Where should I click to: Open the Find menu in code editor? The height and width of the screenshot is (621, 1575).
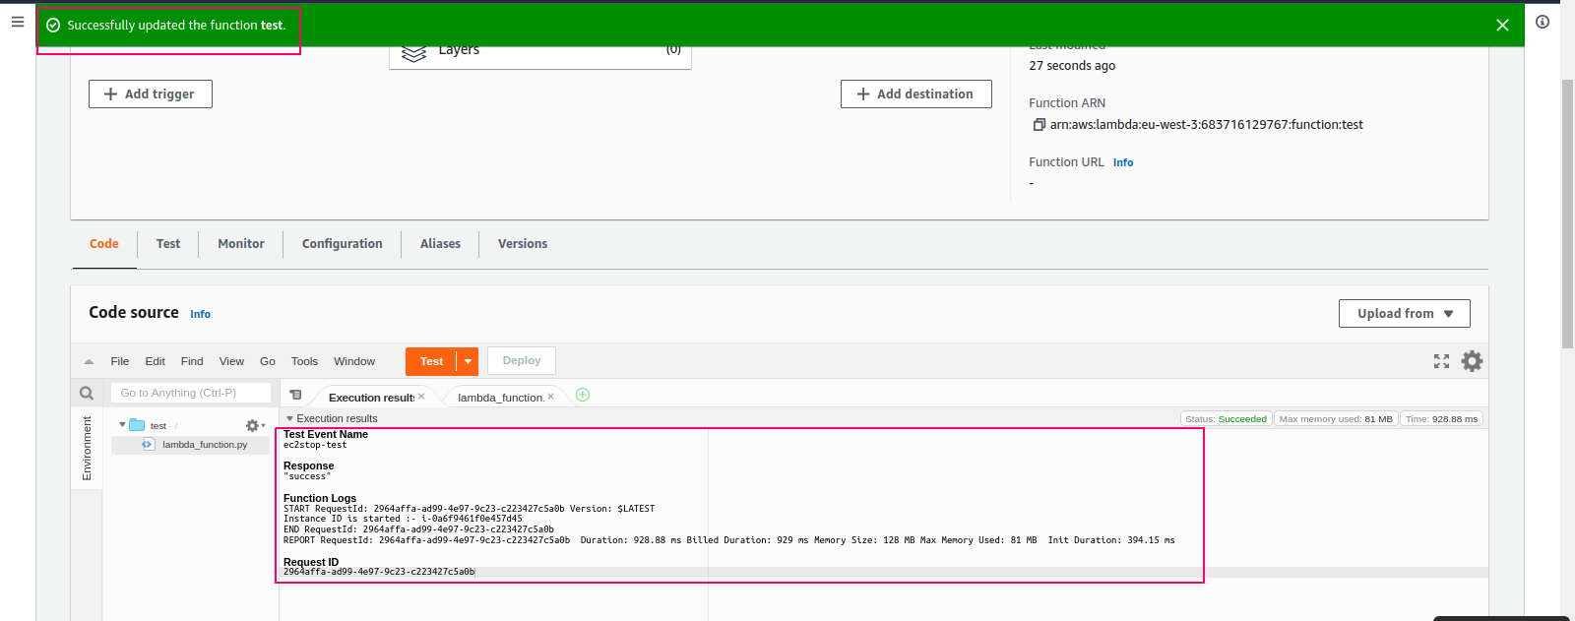click(x=192, y=362)
